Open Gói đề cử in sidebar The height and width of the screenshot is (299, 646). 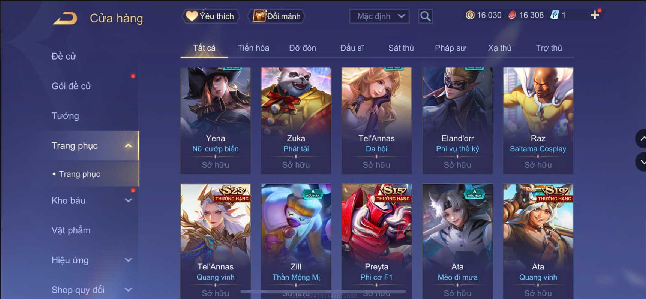pyautogui.click(x=72, y=86)
